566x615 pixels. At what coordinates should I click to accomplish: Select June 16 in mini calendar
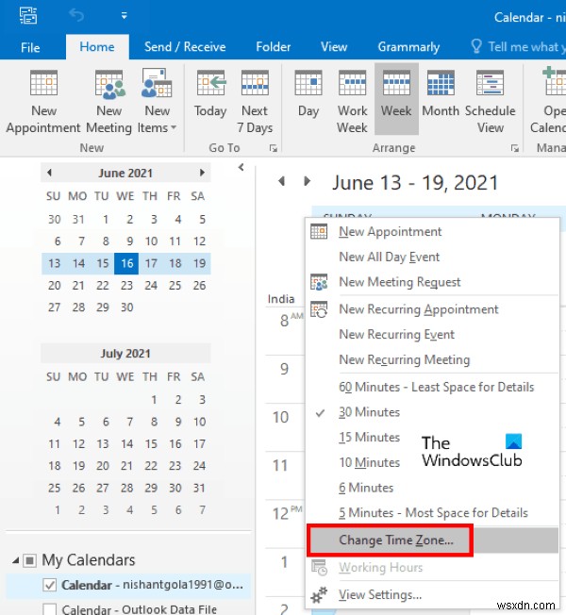[126, 263]
